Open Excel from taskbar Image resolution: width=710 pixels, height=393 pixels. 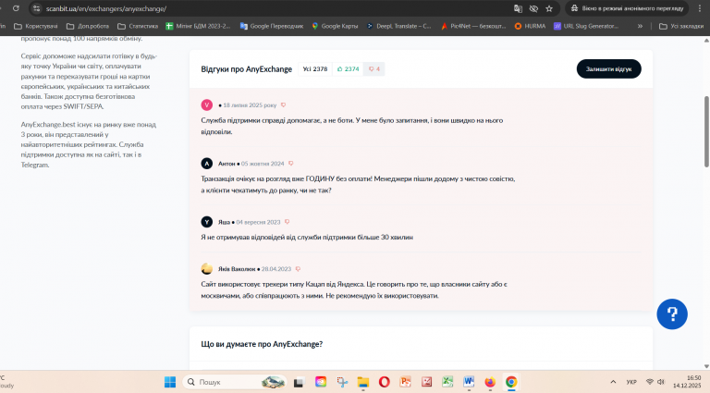(x=447, y=382)
